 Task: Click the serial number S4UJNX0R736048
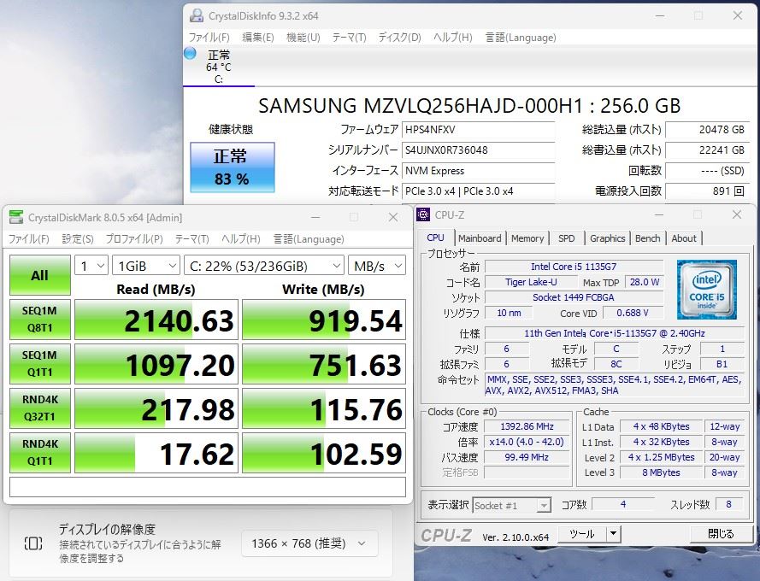pyautogui.click(x=478, y=150)
